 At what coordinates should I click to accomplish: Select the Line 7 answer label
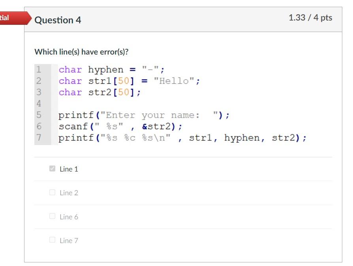point(69,240)
